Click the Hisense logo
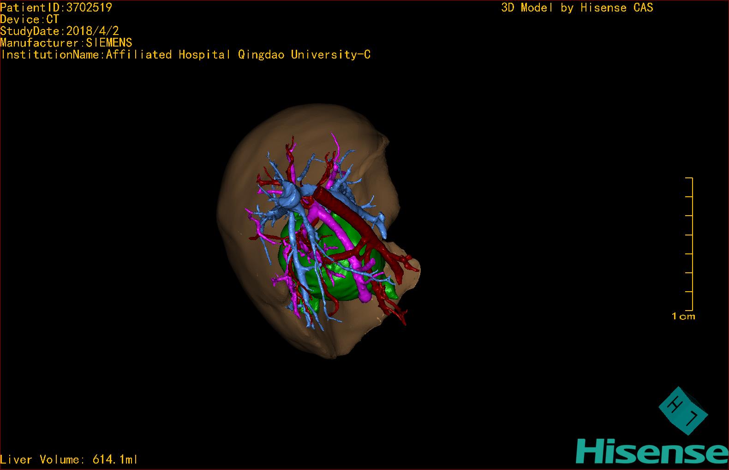This screenshot has width=729, height=470. pyautogui.click(x=651, y=452)
